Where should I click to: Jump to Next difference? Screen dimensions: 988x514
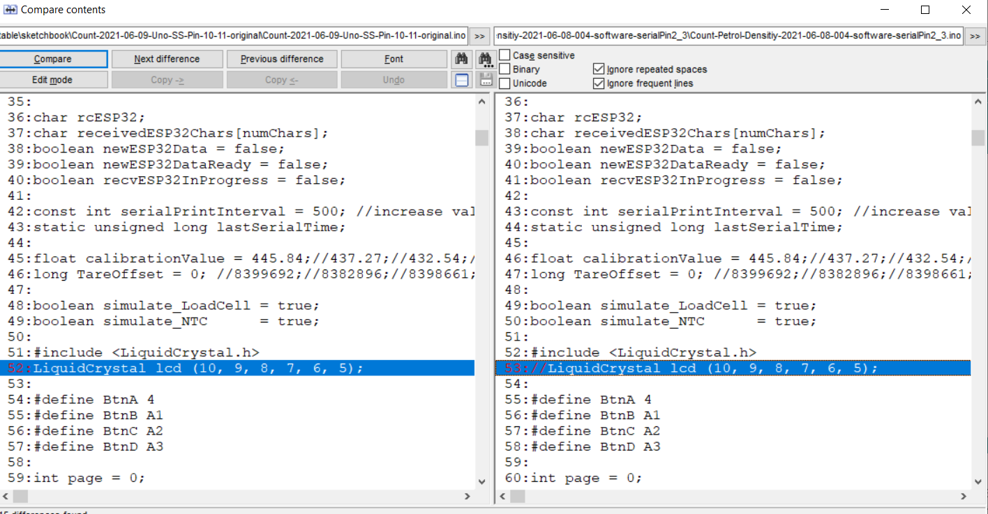(x=167, y=59)
